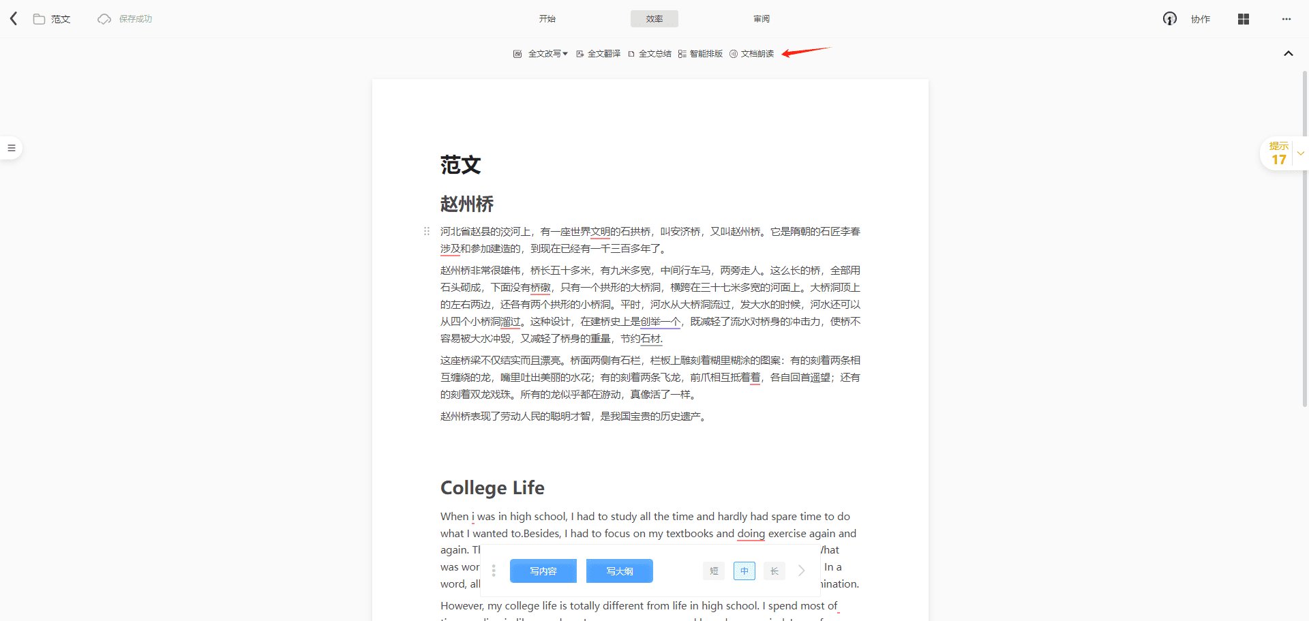Open the three-dot more options menu
Viewport: 1309px width, 621px height.
click(x=1286, y=19)
